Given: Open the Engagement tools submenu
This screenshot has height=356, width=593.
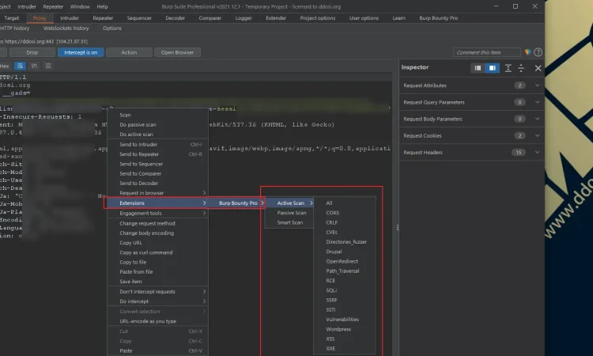Looking at the screenshot, I should [x=157, y=214].
